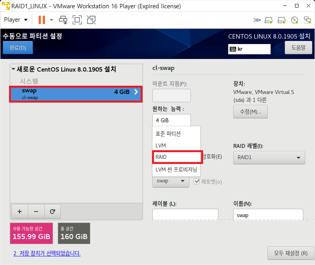315x265 pixels.
Task: Select the swap cl-swap partition row
Action: pyautogui.click(x=76, y=94)
